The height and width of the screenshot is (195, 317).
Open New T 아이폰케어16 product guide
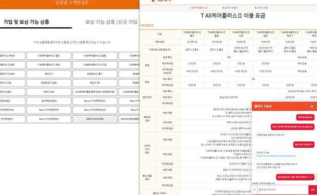(x=95, y=101)
